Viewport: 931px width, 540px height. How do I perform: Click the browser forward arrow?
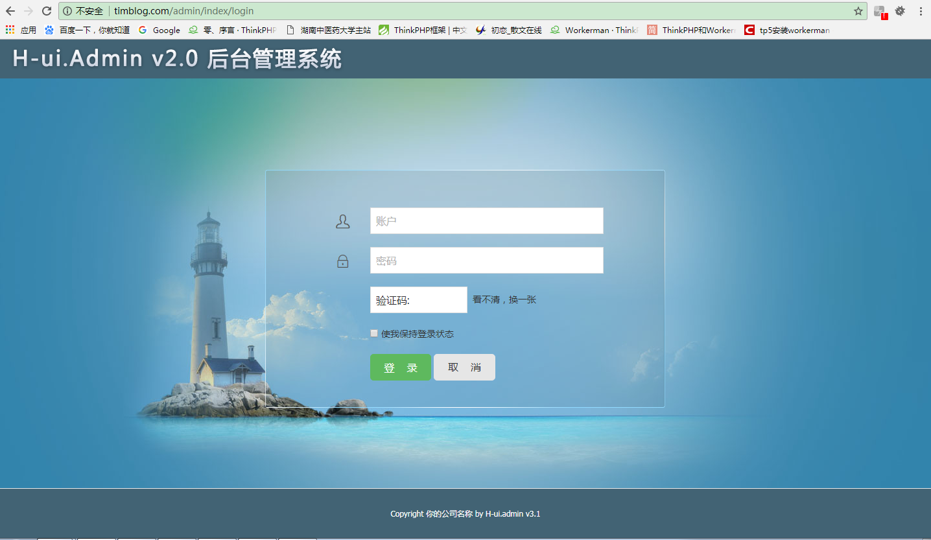pyautogui.click(x=29, y=11)
